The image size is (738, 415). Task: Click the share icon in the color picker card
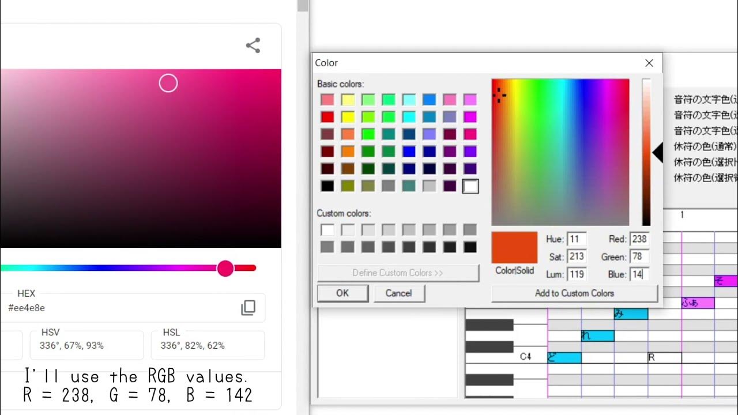tap(253, 46)
